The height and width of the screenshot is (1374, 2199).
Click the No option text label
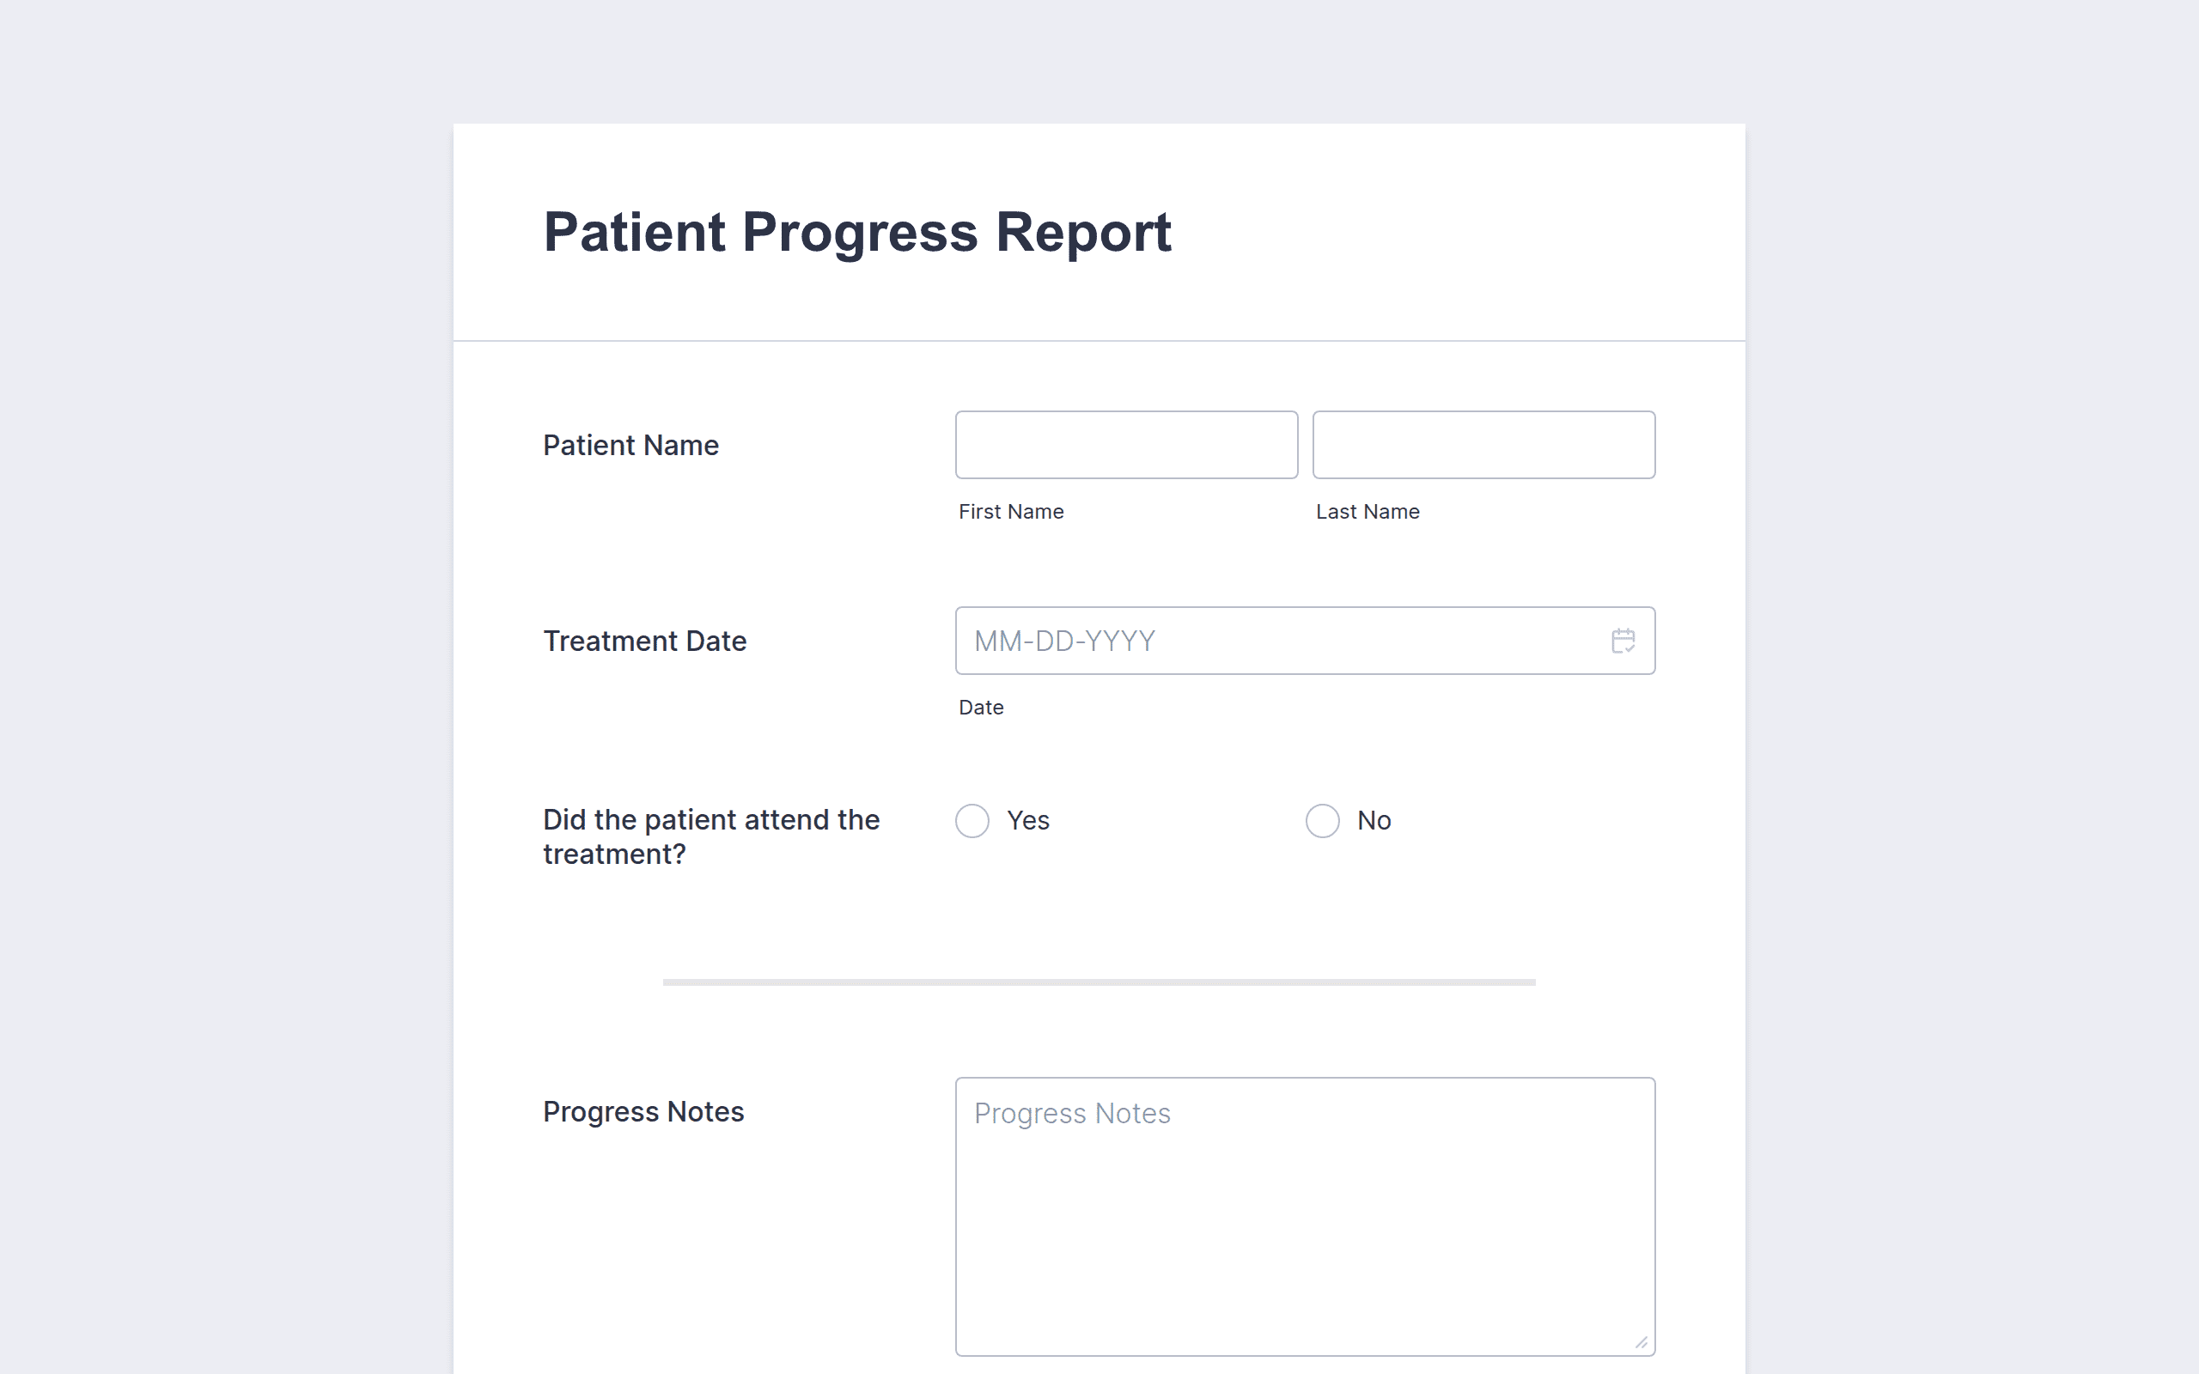(1374, 821)
